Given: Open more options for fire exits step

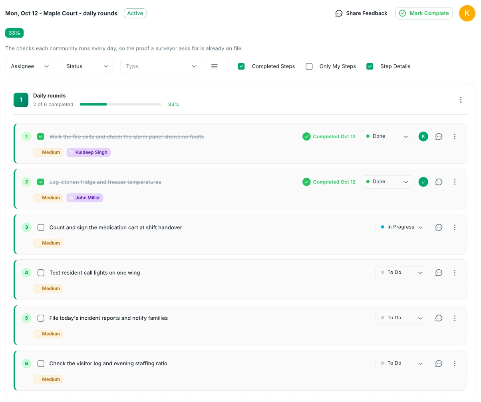Looking at the screenshot, I should (x=455, y=137).
